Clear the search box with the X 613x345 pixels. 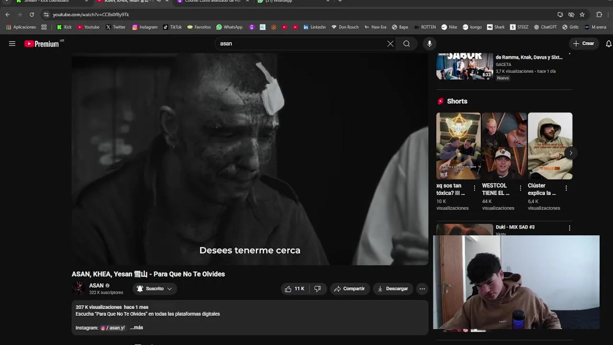(x=390, y=44)
